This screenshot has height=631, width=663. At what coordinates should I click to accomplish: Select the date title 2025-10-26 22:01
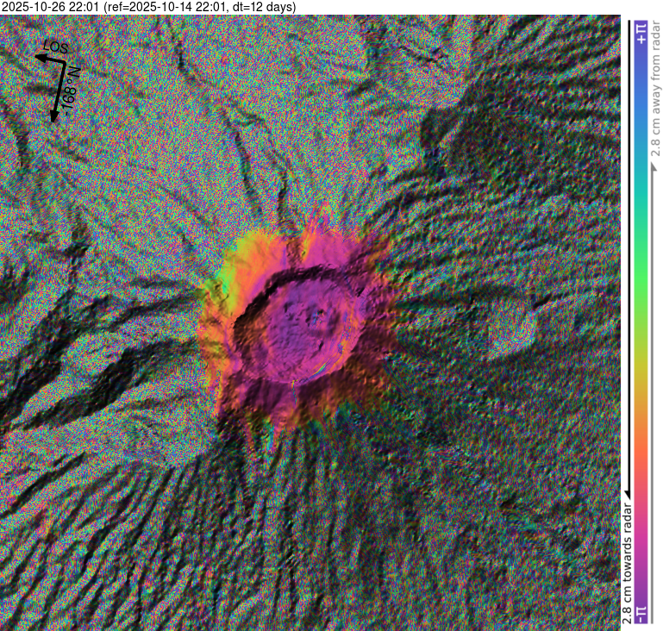53,7
